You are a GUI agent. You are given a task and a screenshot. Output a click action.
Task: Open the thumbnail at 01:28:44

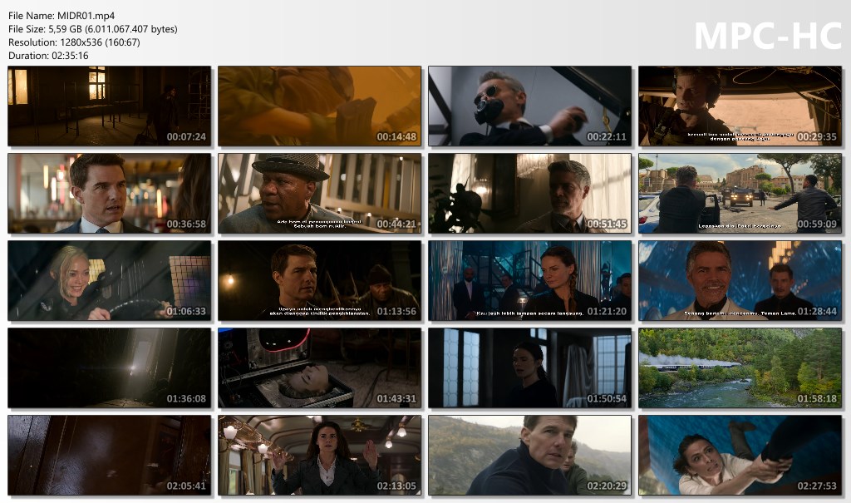[740, 281]
